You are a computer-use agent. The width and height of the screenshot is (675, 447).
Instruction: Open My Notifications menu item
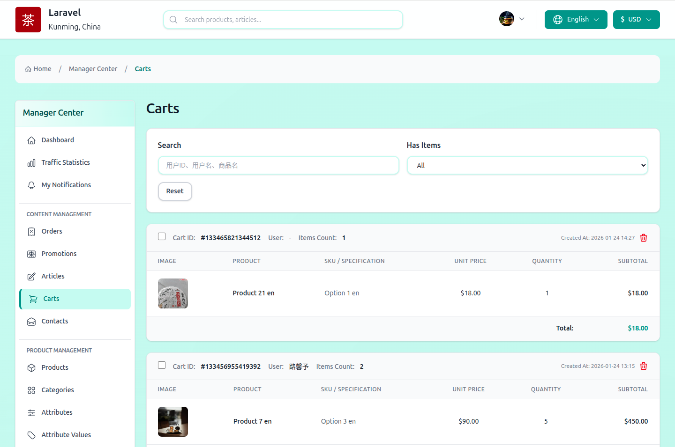75,185
